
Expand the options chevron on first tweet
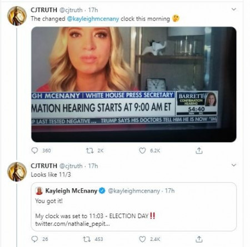[x=234, y=9]
